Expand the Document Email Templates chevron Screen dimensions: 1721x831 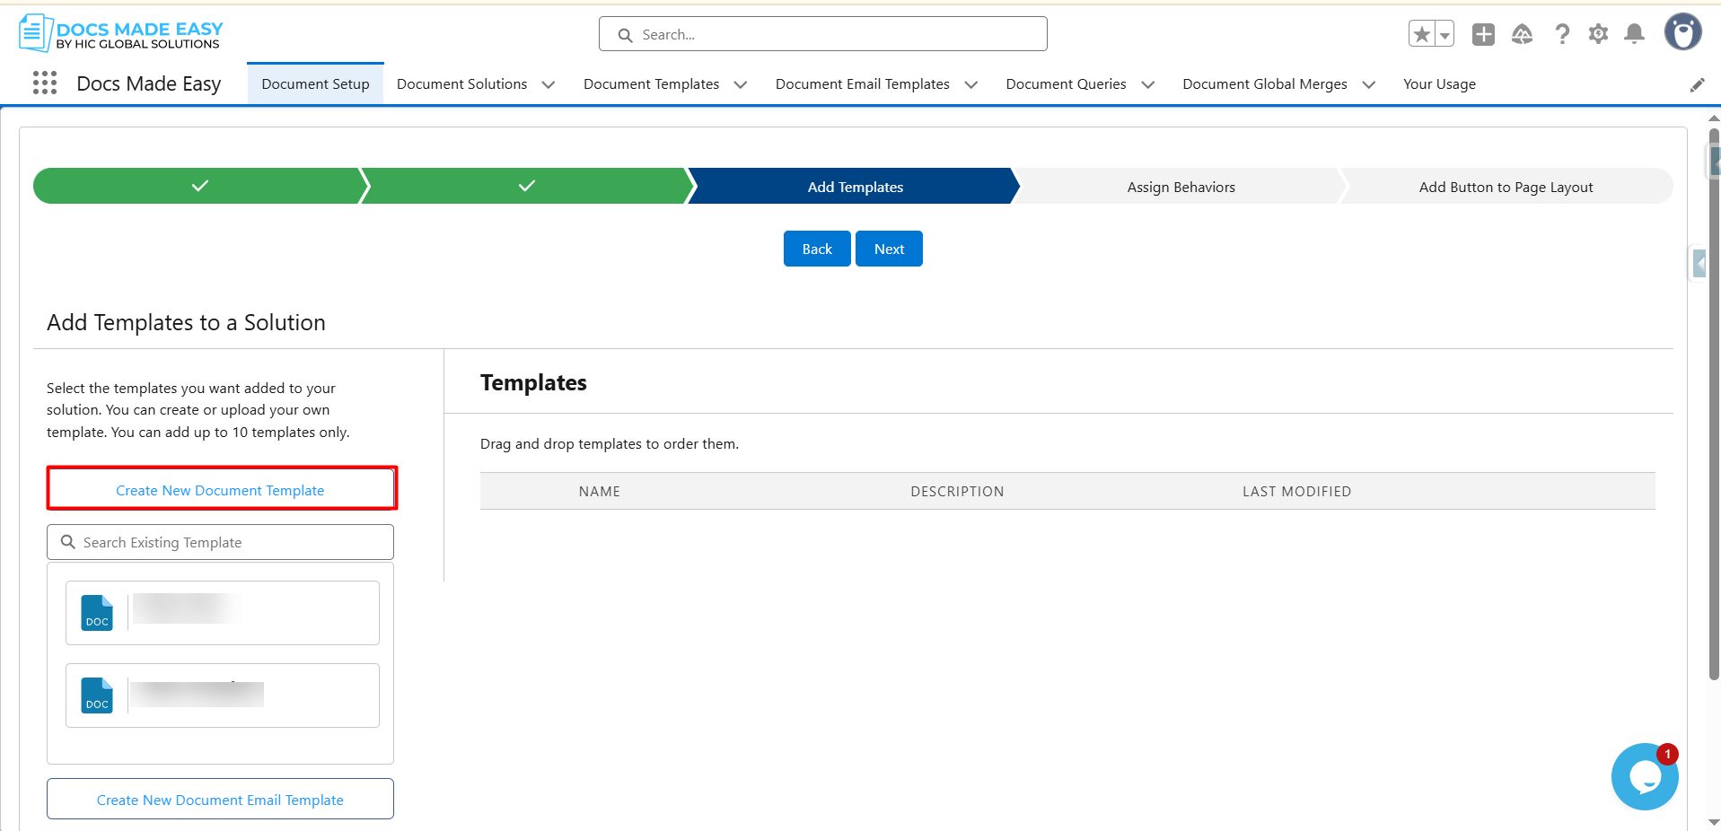971,84
